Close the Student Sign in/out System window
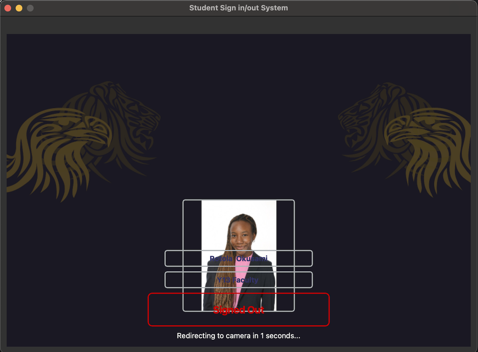Image resolution: width=478 pixels, height=352 pixels. point(8,8)
